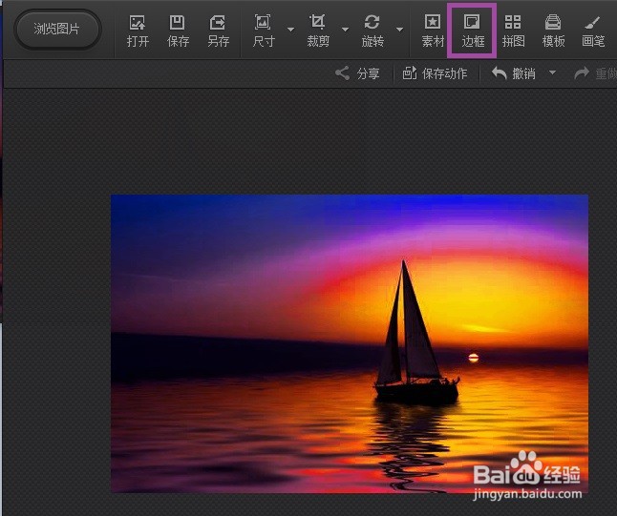The image size is (617, 516).
Task: Expand the 尺寸 size dropdown arrow
Action: click(x=290, y=30)
